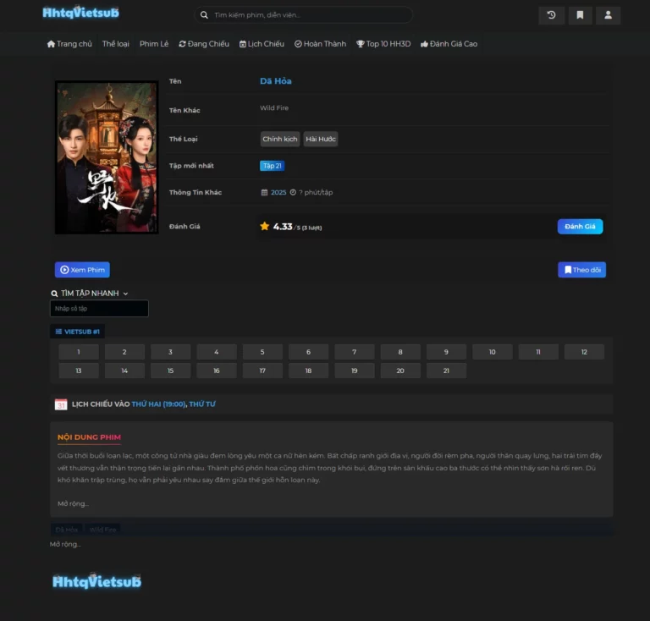Click the episode number input field

click(99, 309)
